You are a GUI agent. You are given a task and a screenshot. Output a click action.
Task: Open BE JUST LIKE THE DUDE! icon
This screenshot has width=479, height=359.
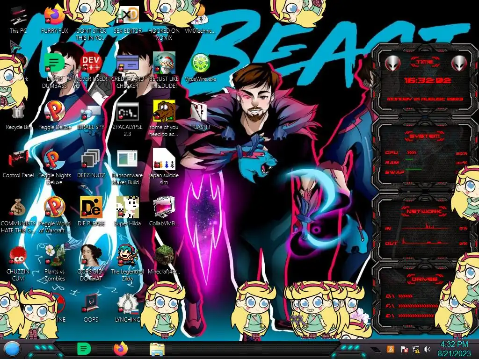point(164,71)
